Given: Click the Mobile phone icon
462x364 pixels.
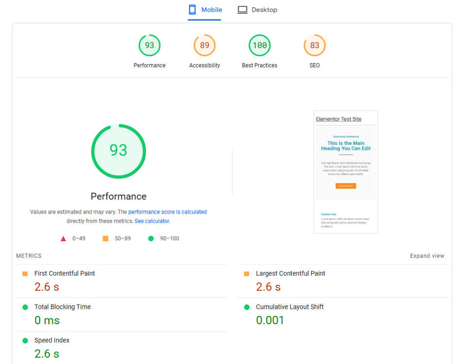Looking at the screenshot, I should click(193, 10).
